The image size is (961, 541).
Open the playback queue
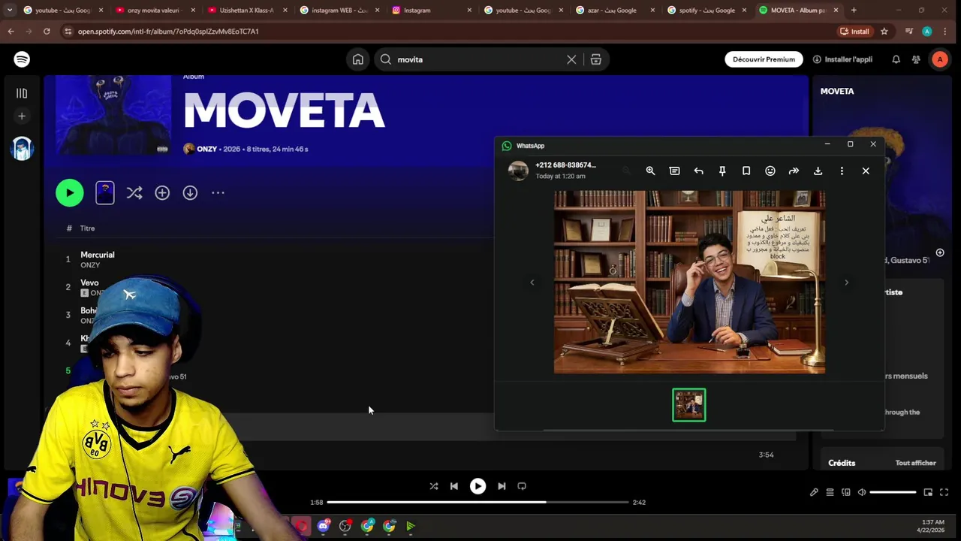(x=830, y=492)
